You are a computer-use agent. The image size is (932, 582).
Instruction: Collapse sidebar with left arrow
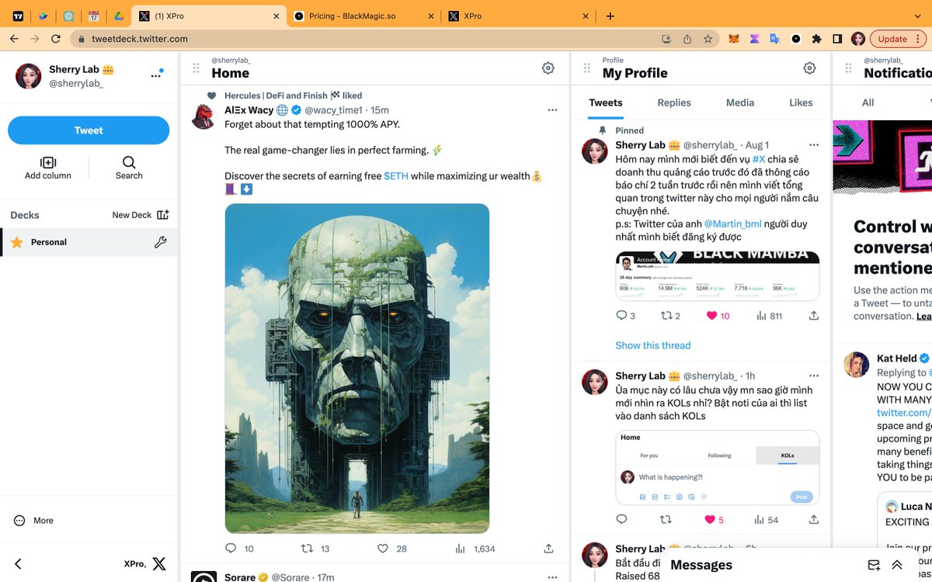point(18,564)
